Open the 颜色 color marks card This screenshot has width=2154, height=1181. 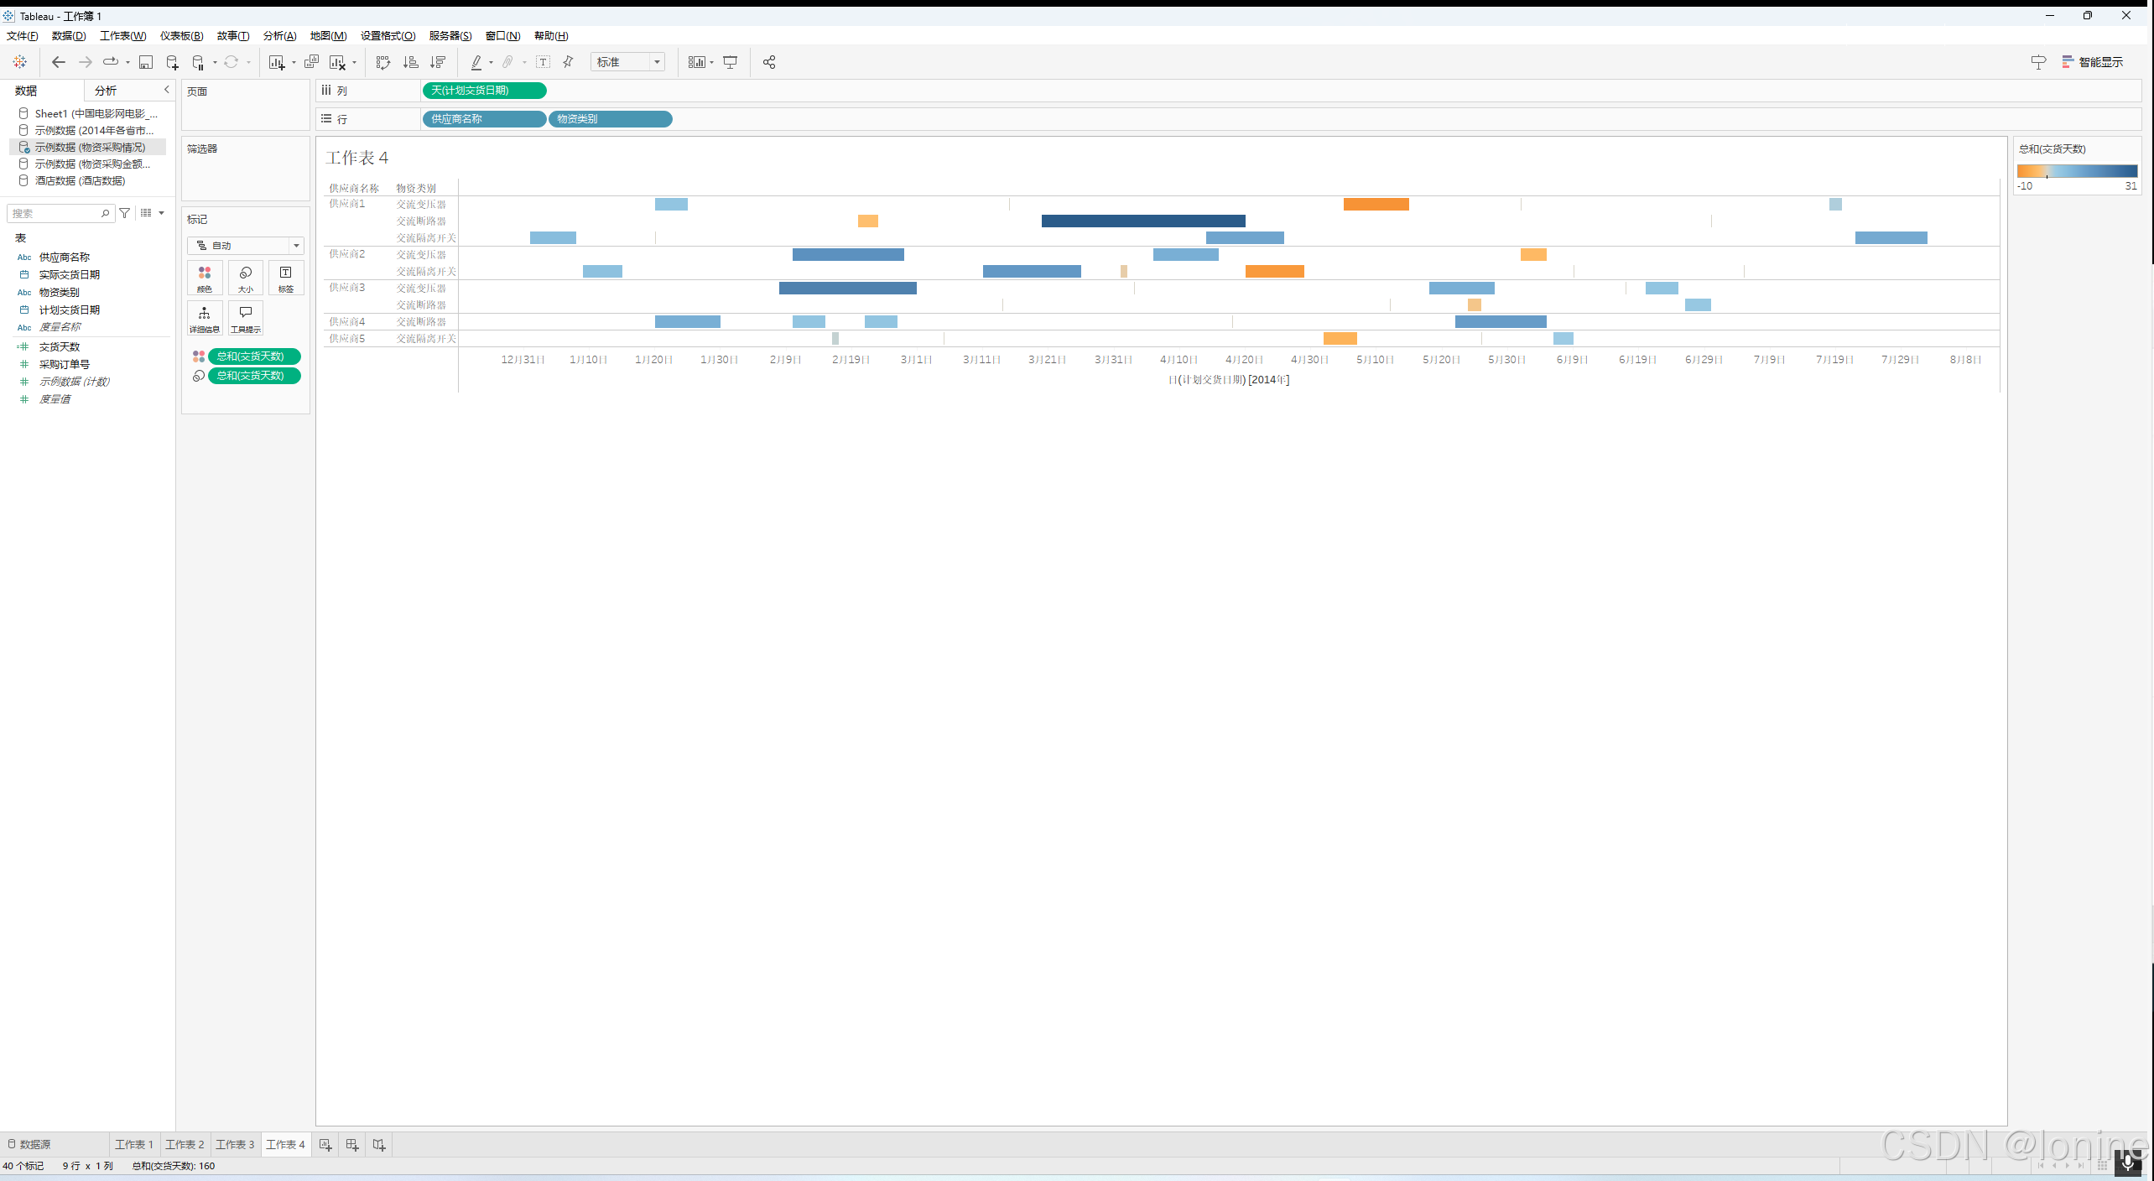pyautogui.click(x=205, y=278)
